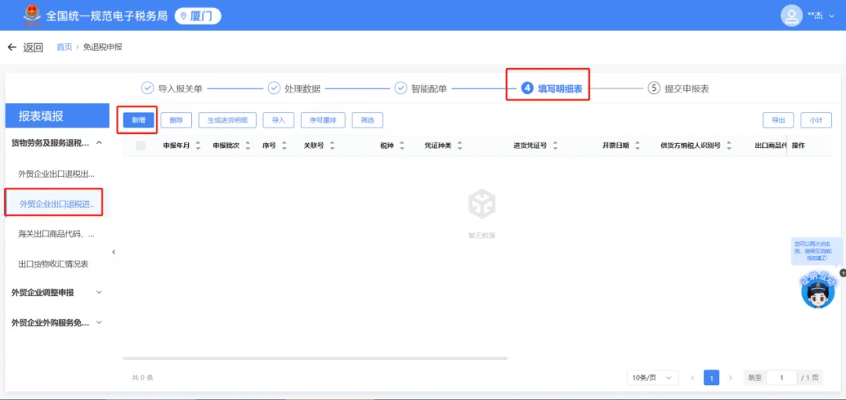Screen dimensions: 846x400
Task: Toggle the select-all checkbox in table header
Action: (x=141, y=146)
